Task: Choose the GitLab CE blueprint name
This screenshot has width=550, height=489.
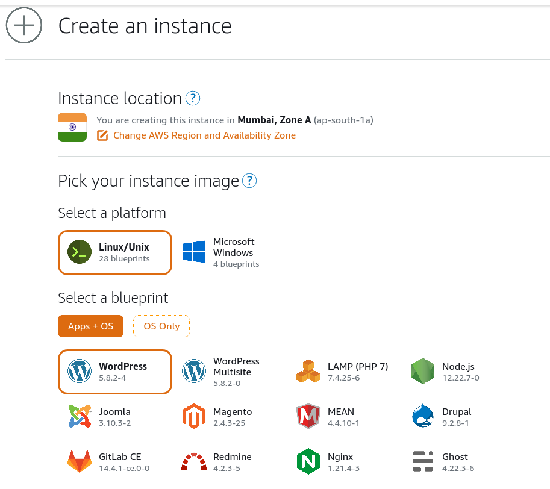Action: pos(120,456)
